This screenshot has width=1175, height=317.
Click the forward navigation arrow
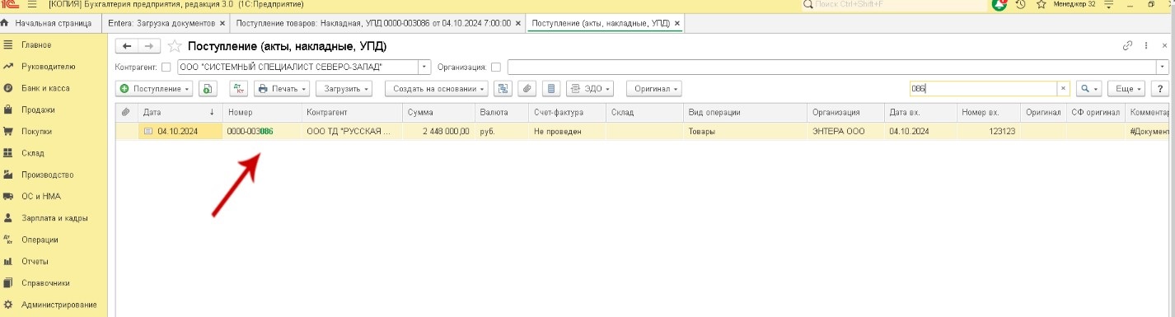[x=148, y=46]
